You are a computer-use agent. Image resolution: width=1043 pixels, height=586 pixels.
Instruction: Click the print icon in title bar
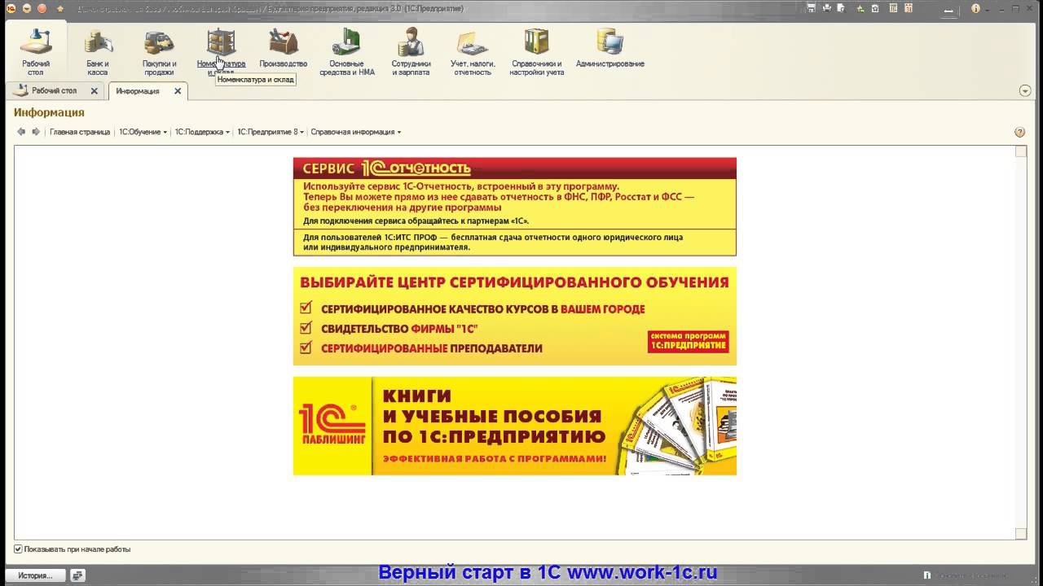(827, 8)
